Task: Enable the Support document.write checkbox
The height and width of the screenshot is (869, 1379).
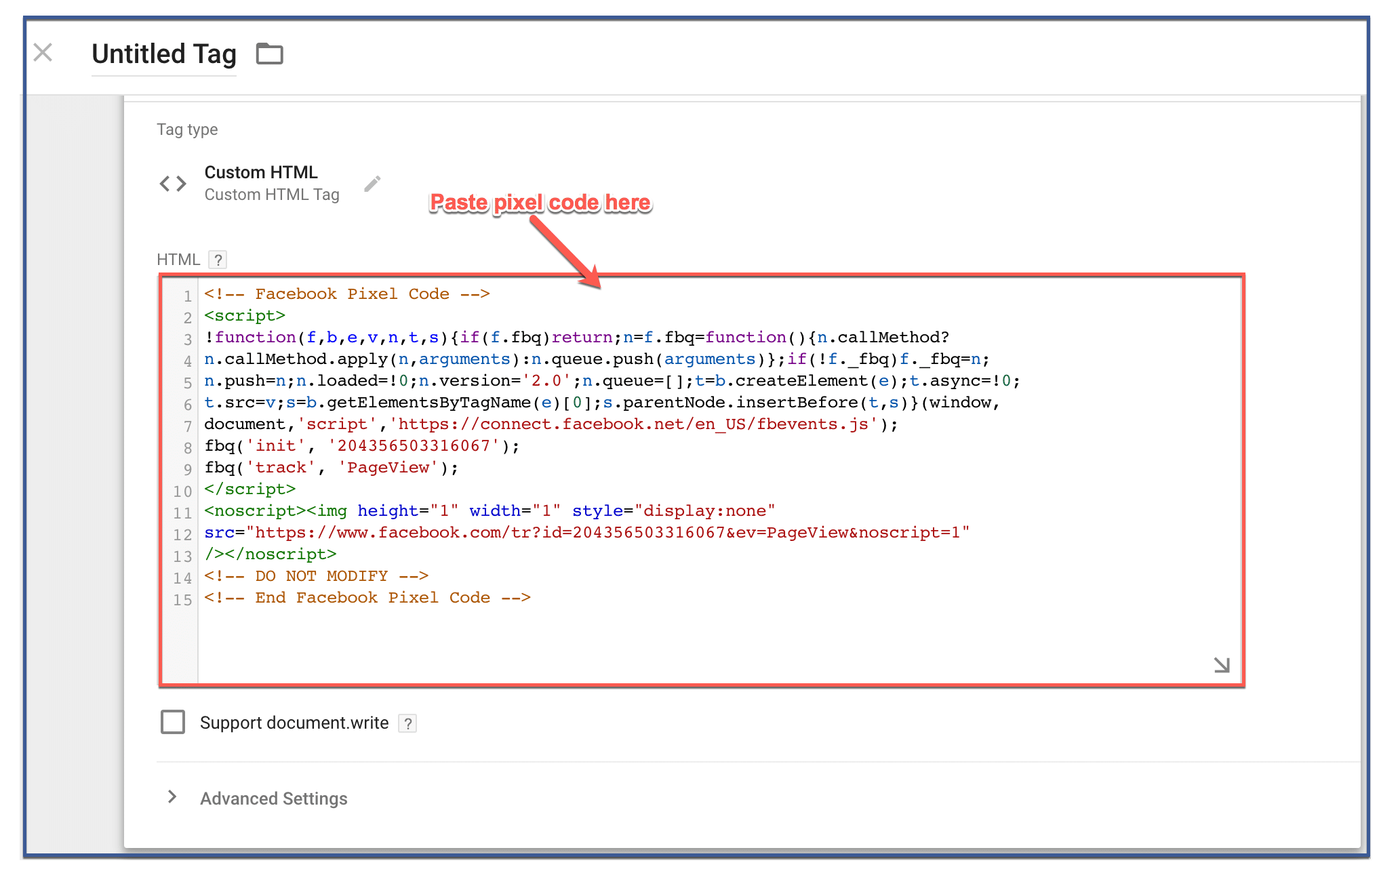Action: (x=173, y=723)
